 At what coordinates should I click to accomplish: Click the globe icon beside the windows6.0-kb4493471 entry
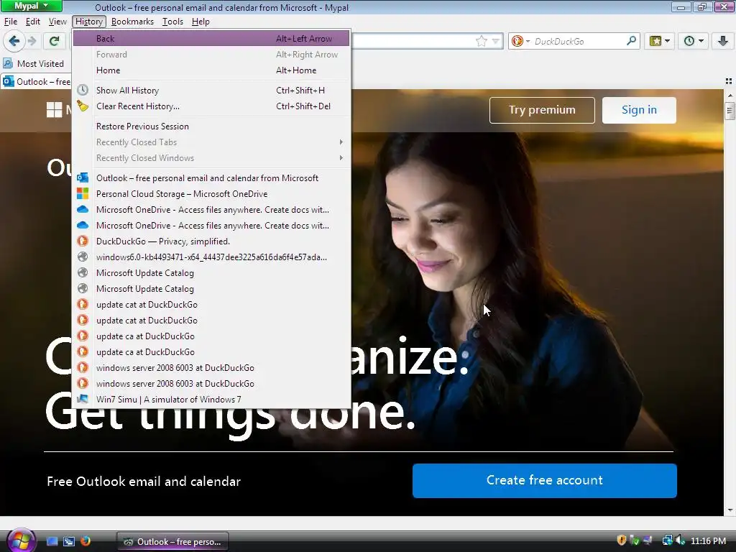83,257
